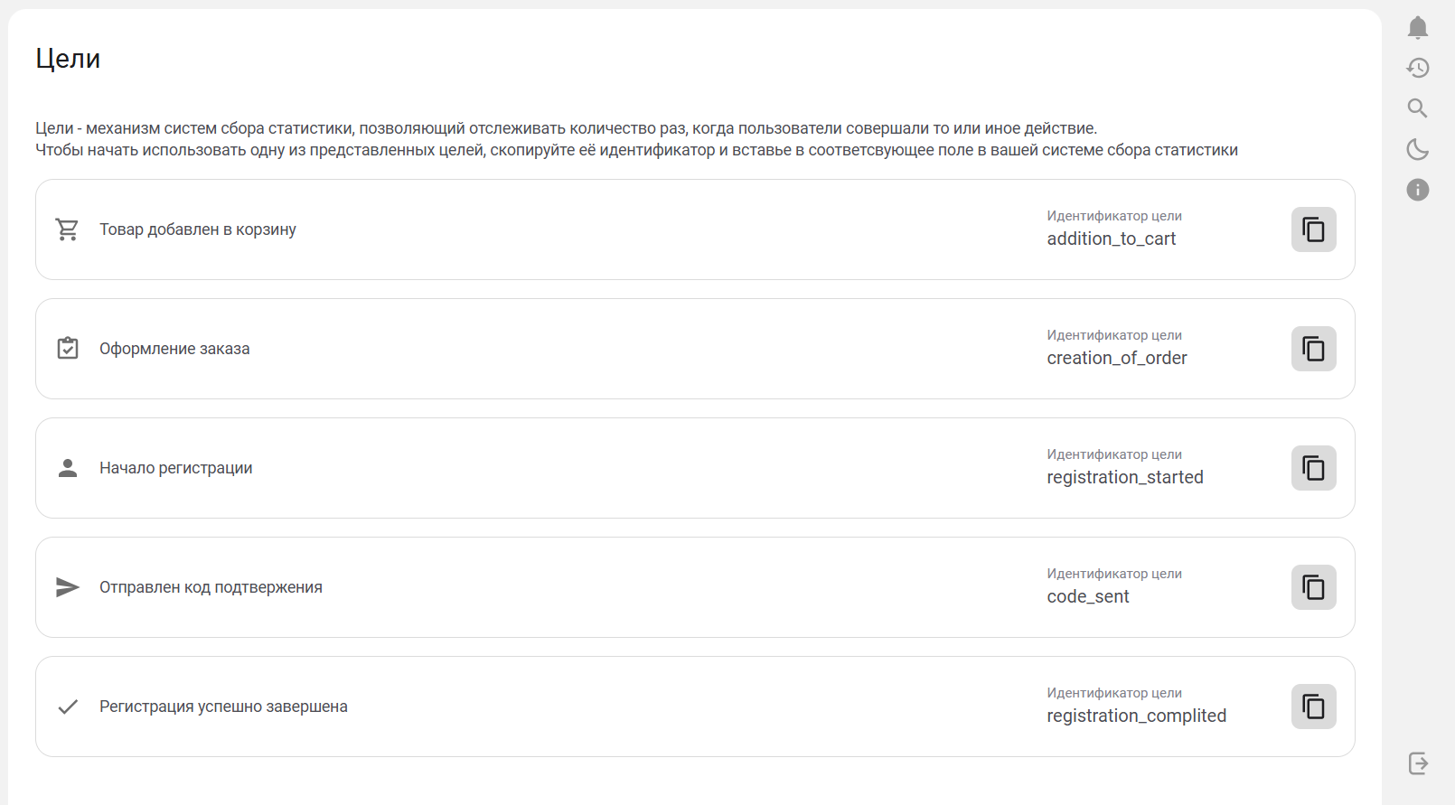Open the history clock icon
Screen dimensions: 1455x805
coord(1417,68)
